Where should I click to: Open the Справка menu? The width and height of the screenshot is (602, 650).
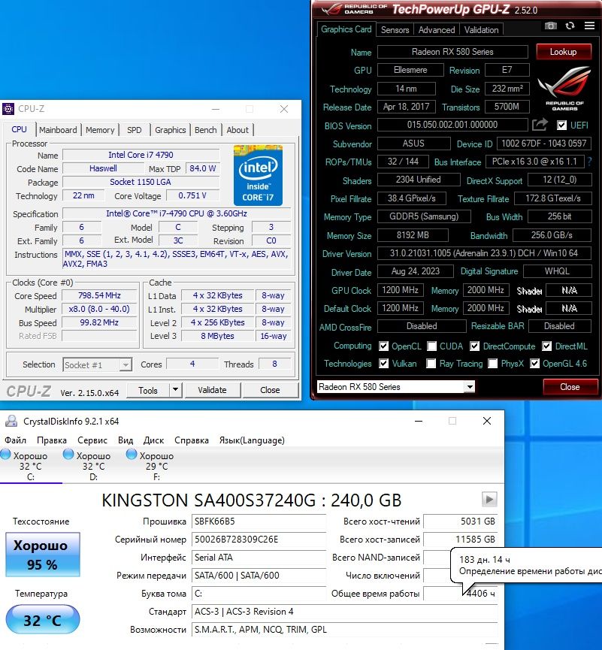tap(192, 440)
